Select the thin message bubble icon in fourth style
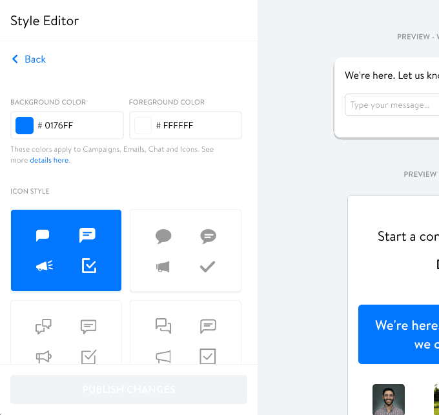 [208, 327]
